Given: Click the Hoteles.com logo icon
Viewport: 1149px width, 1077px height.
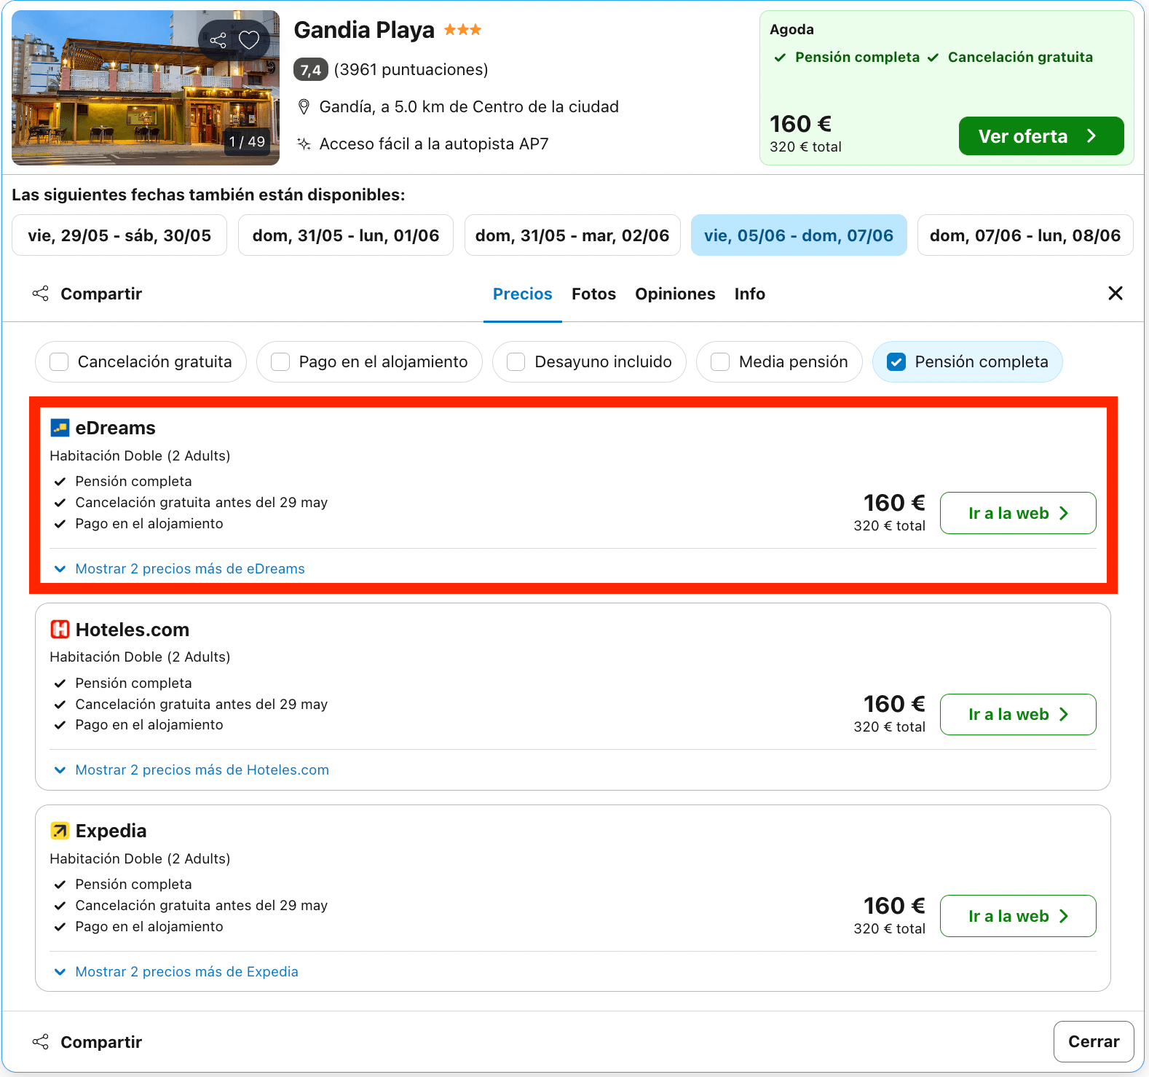Looking at the screenshot, I should click(x=60, y=630).
